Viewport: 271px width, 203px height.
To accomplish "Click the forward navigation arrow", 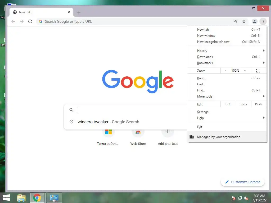I will click(x=22, y=21).
